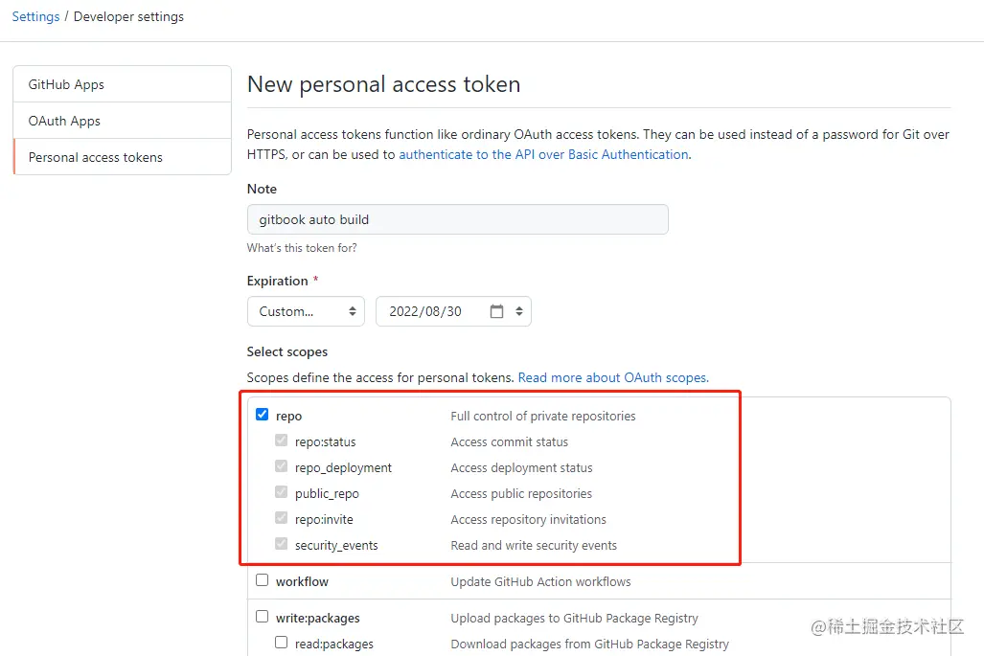
Task: Enable the workflow scope checkbox
Action: tap(263, 580)
